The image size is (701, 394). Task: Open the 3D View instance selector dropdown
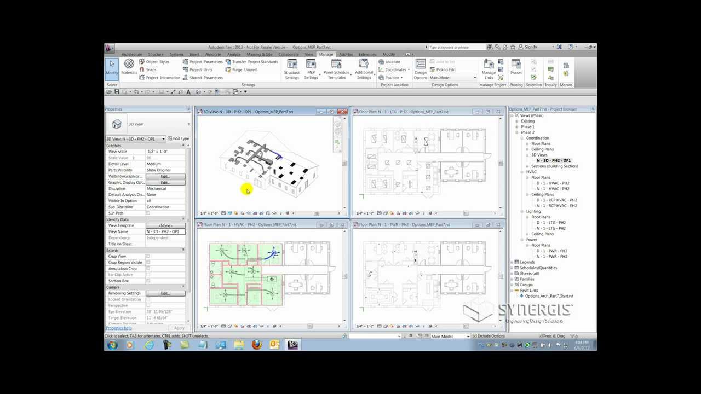tap(135, 139)
